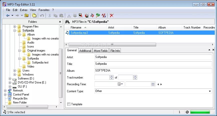Collapse the top-level Softpedia folder
The image size is (217, 116).
15,30
